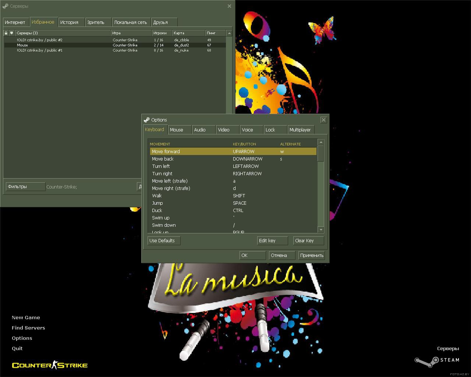Open the Друзья tab
Viewport: 471px width, 377px height.
pos(164,22)
